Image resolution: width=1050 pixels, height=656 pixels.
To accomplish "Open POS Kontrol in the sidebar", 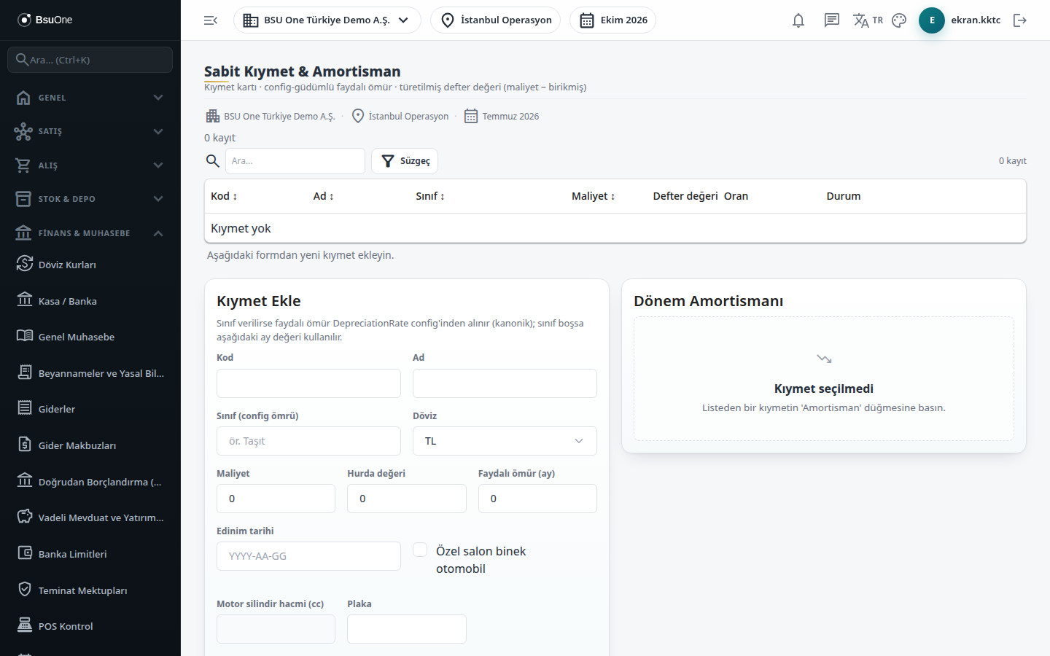I will [90, 626].
